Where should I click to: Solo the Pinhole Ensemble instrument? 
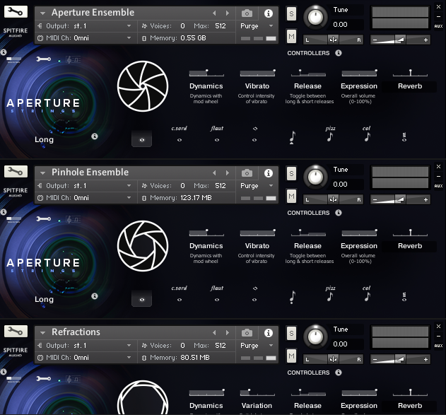291,173
